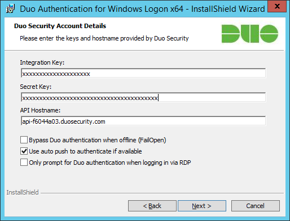
Task: Click the green Duo logo
Action: click(250, 34)
